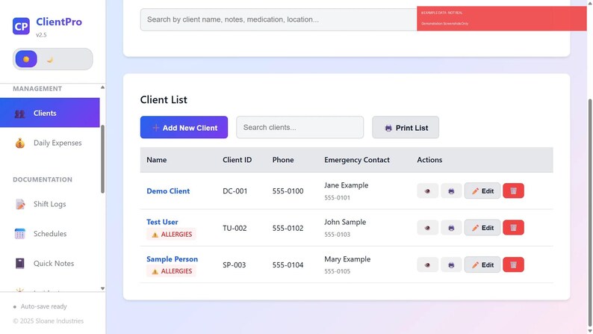
Task: Click the Clients people icon
Action: (x=19, y=114)
